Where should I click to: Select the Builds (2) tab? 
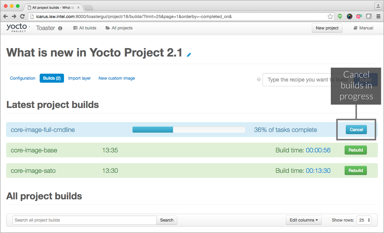pyautogui.click(x=52, y=78)
